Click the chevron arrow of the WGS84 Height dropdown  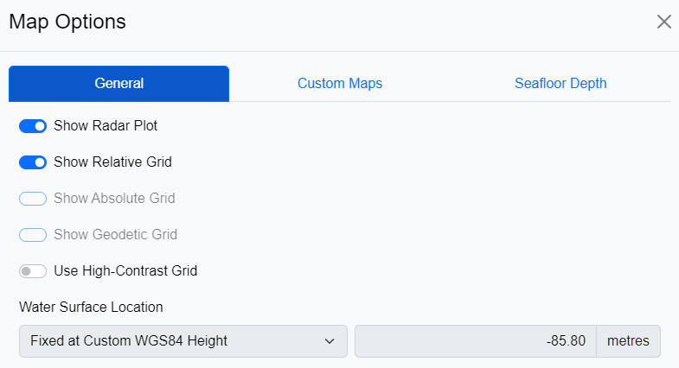(x=330, y=341)
